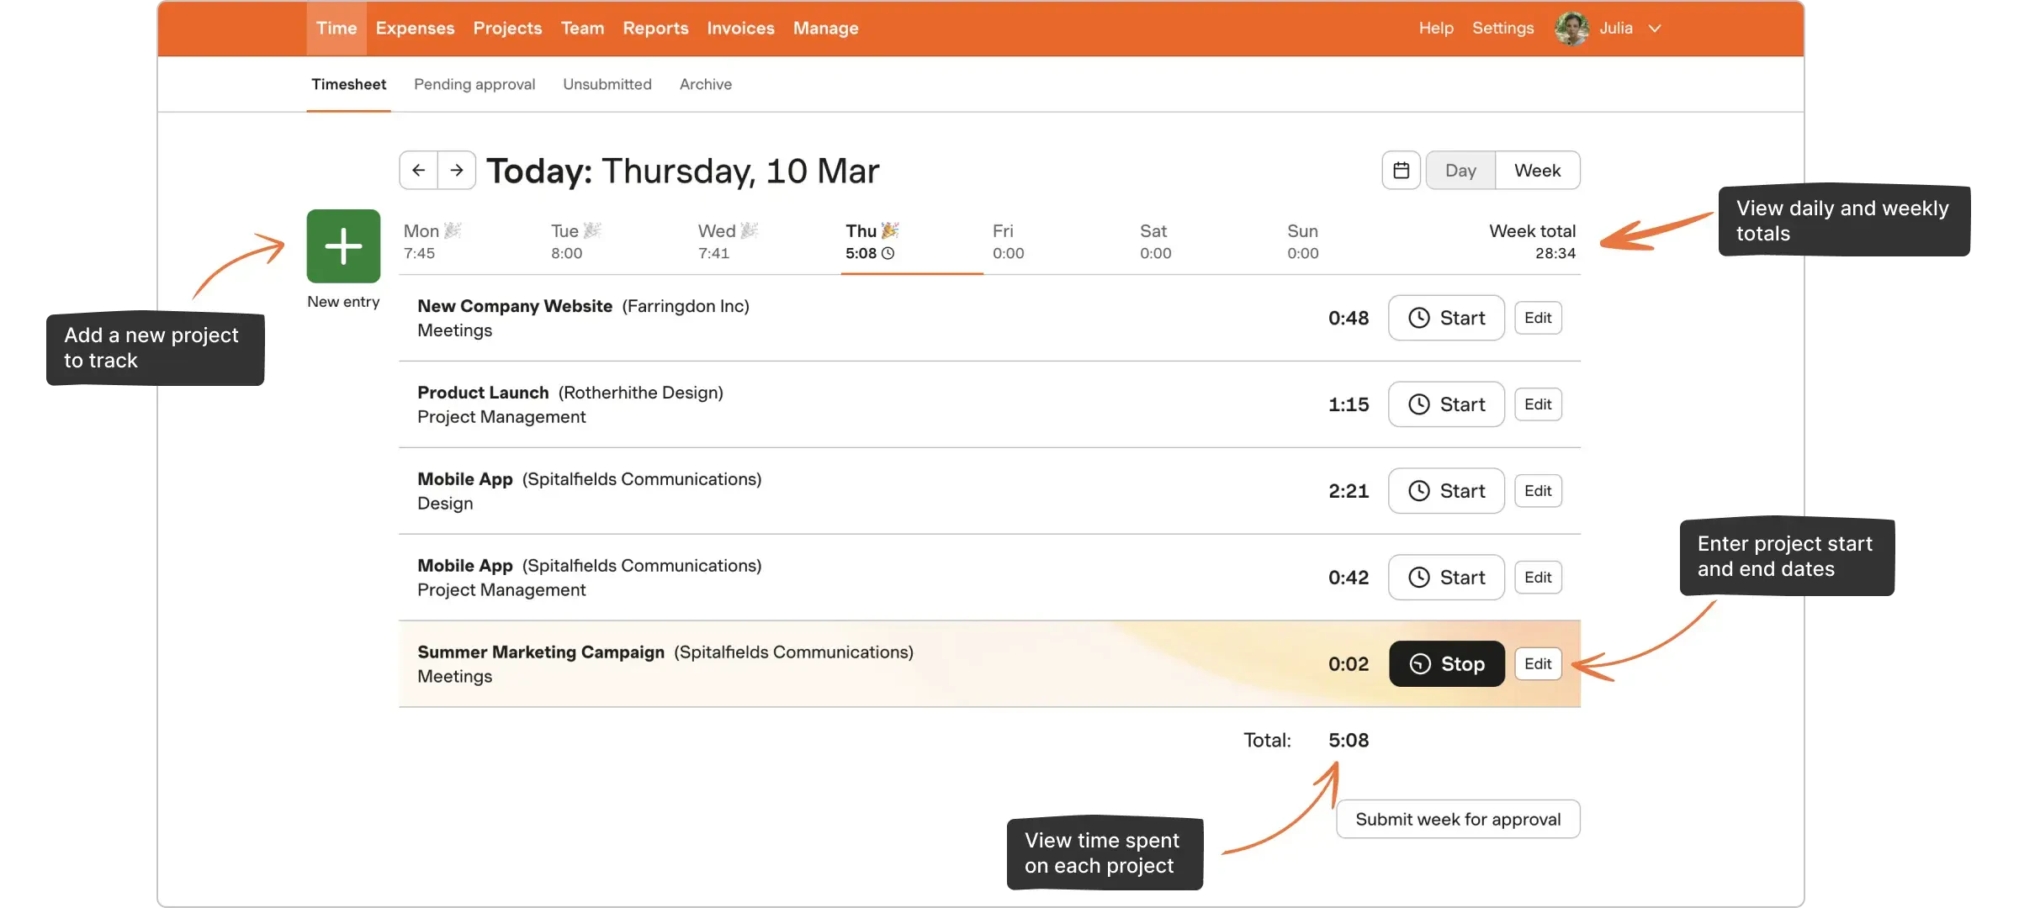Open the Projects menu
This screenshot has height=908, width=2019.
click(x=508, y=29)
